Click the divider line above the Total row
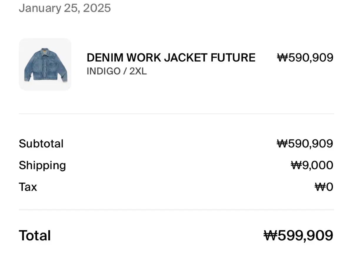Image resolution: width=353 pixels, height=268 pixels. click(176, 210)
